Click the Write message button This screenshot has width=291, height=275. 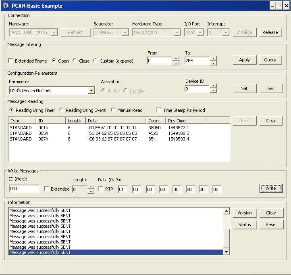tap(271, 188)
